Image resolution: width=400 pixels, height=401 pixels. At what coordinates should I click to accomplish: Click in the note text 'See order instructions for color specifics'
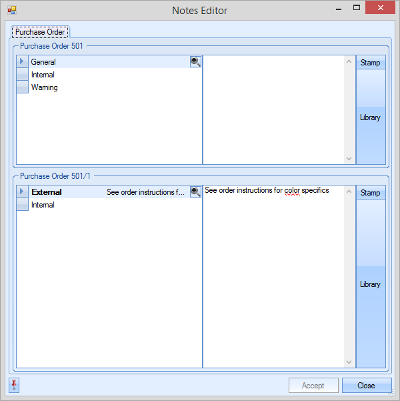[x=267, y=190]
